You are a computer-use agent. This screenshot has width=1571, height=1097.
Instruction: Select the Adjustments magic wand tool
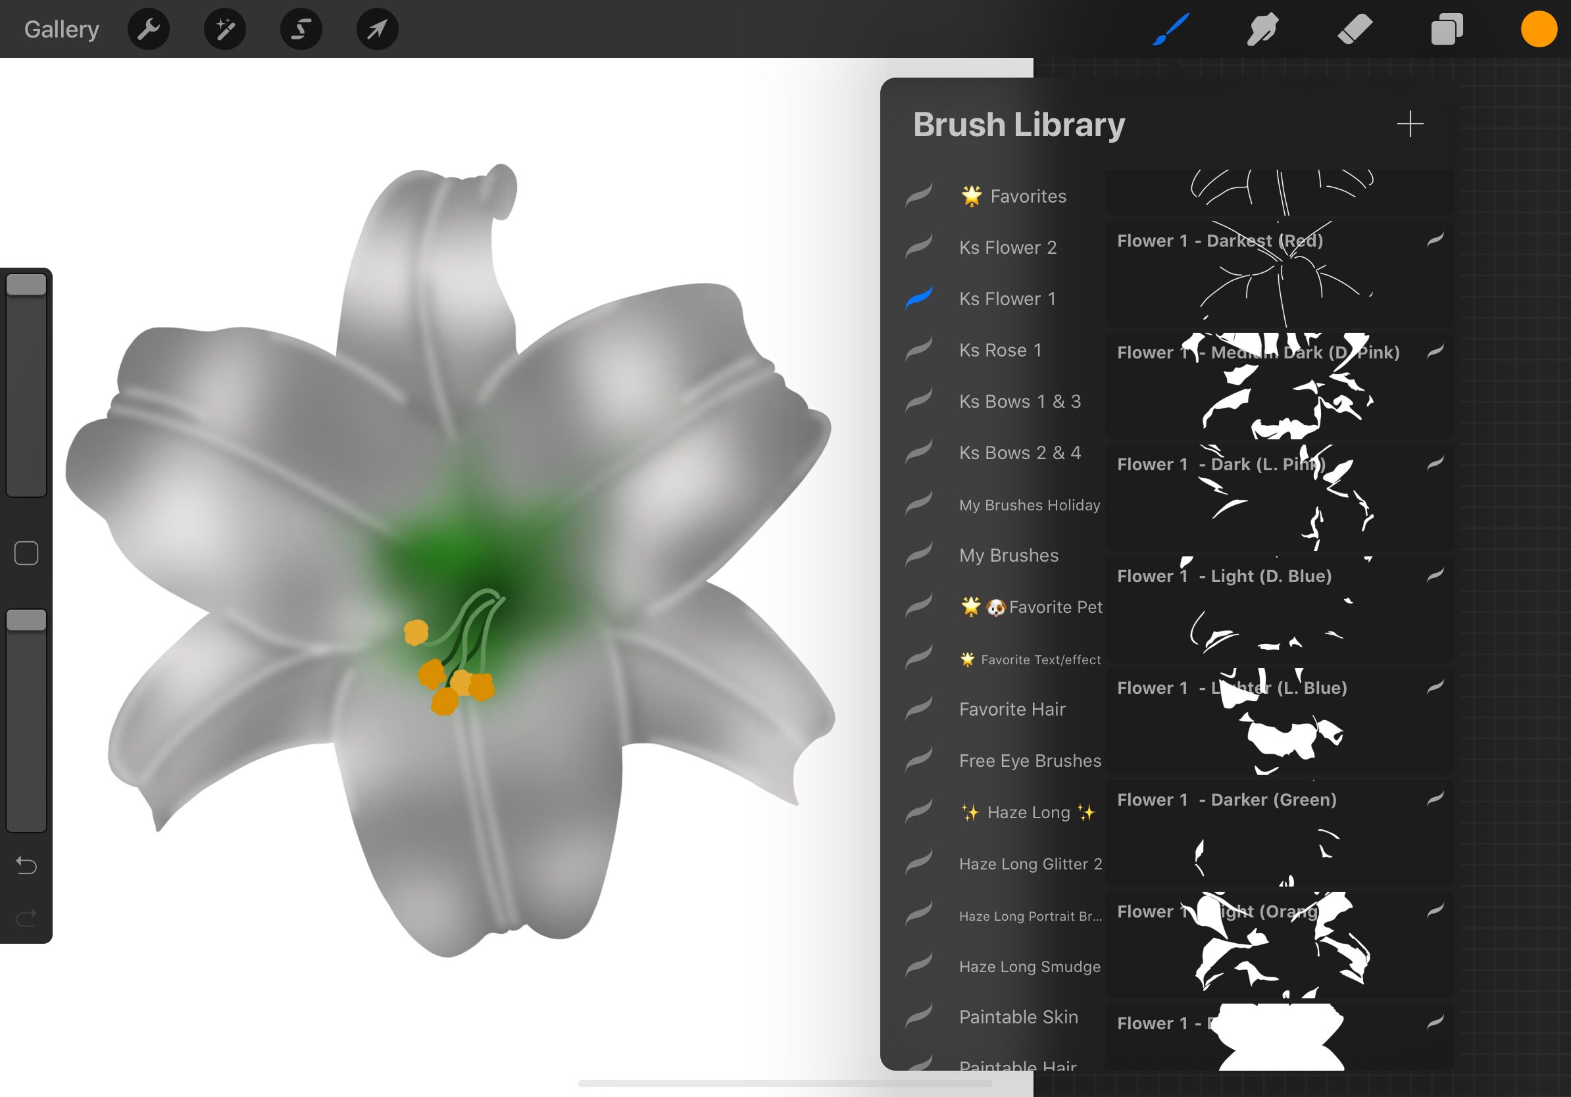(224, 29)
